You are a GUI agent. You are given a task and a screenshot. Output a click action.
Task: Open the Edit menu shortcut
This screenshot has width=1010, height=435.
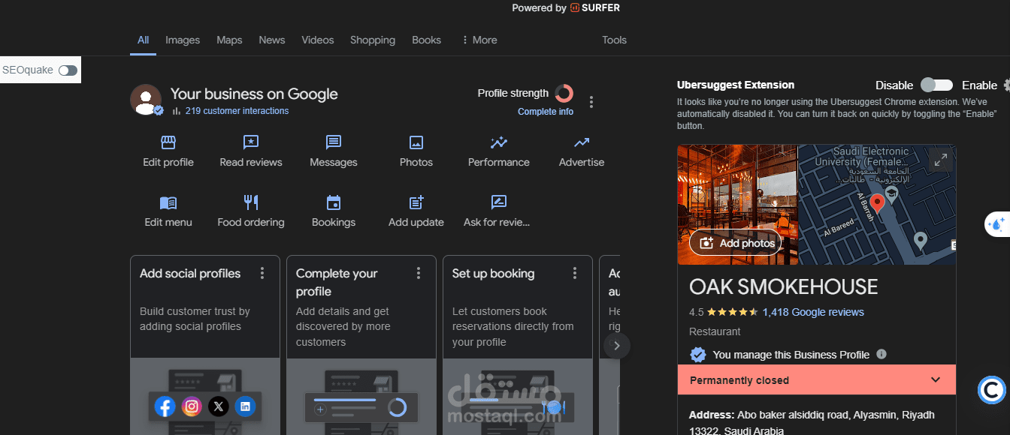(x=168, y=211)
